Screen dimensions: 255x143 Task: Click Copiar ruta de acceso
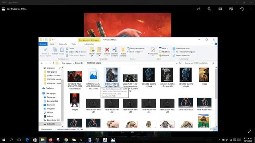(x=76, y=52)
